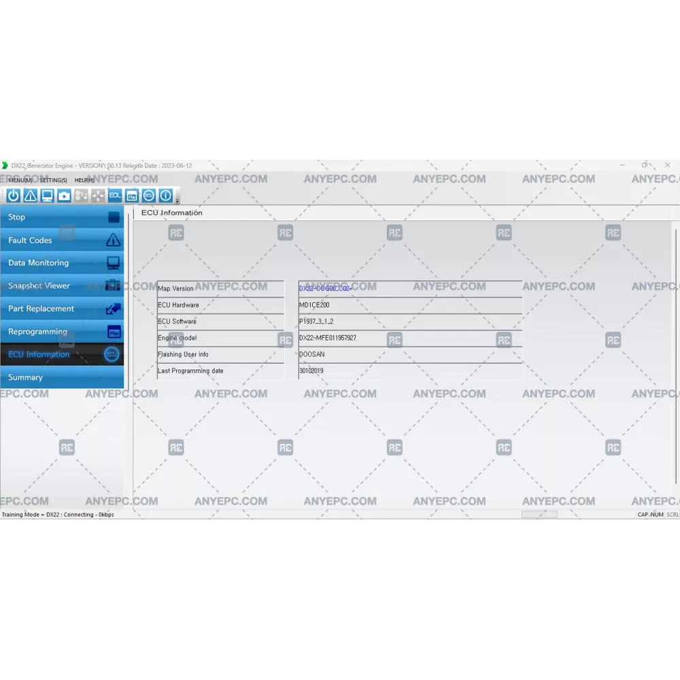Click the round ECU toolbar icon

pyautogui.click(x=149, y=196)
